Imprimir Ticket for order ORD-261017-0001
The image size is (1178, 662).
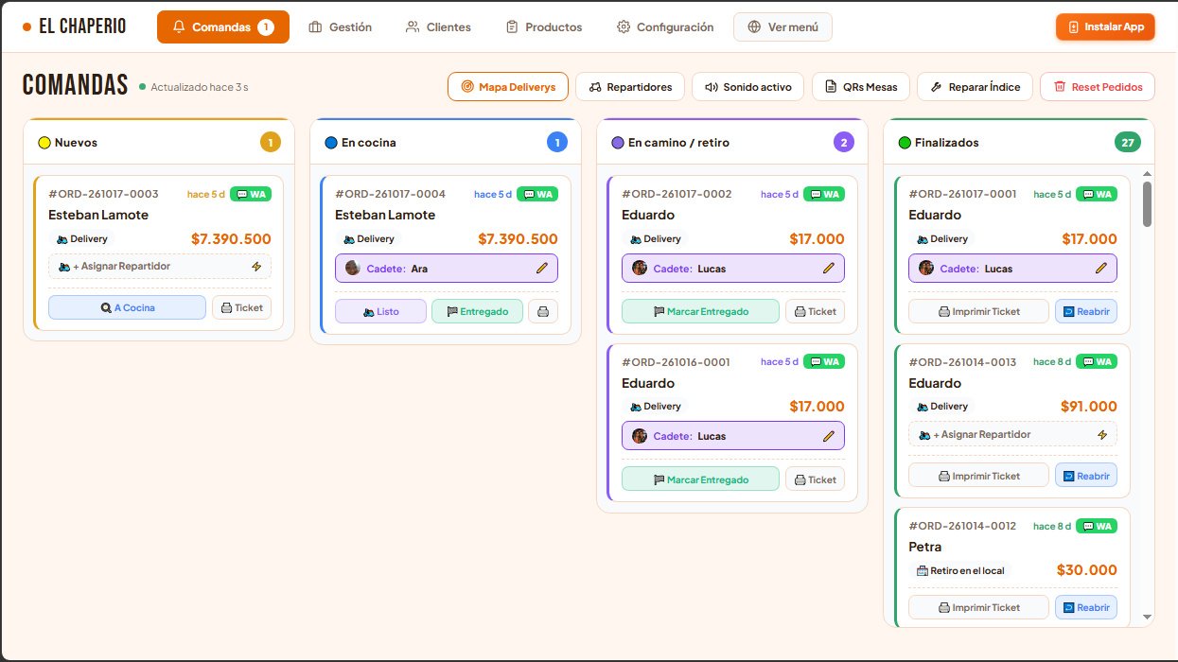(x=978, y=311)
